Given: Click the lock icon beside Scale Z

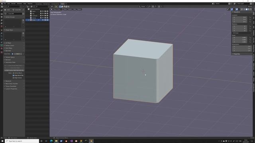Looking at the screenshot, I should coord(250,42).
